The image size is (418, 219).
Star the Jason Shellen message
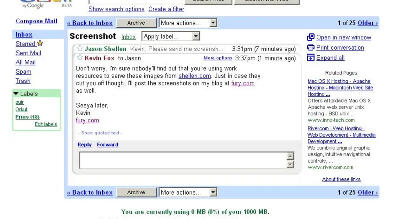80,48
